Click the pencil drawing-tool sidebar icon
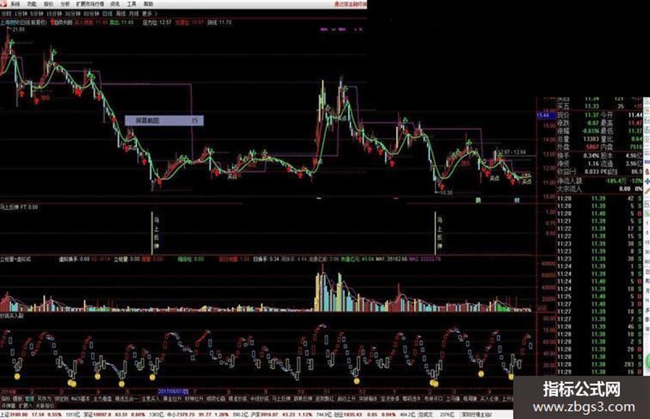The height and width of the screenshot is (419, 650). pyautogui.click(x=647, y=191)
